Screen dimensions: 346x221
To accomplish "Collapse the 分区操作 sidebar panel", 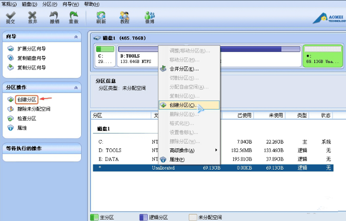I will tap(76, 87).
